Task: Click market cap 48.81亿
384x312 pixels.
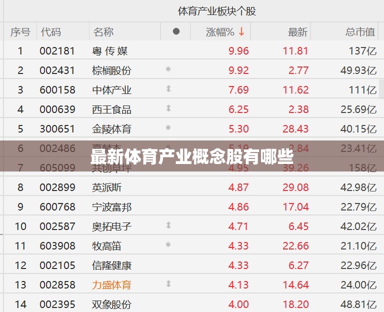Action: [x=358, y=304]
